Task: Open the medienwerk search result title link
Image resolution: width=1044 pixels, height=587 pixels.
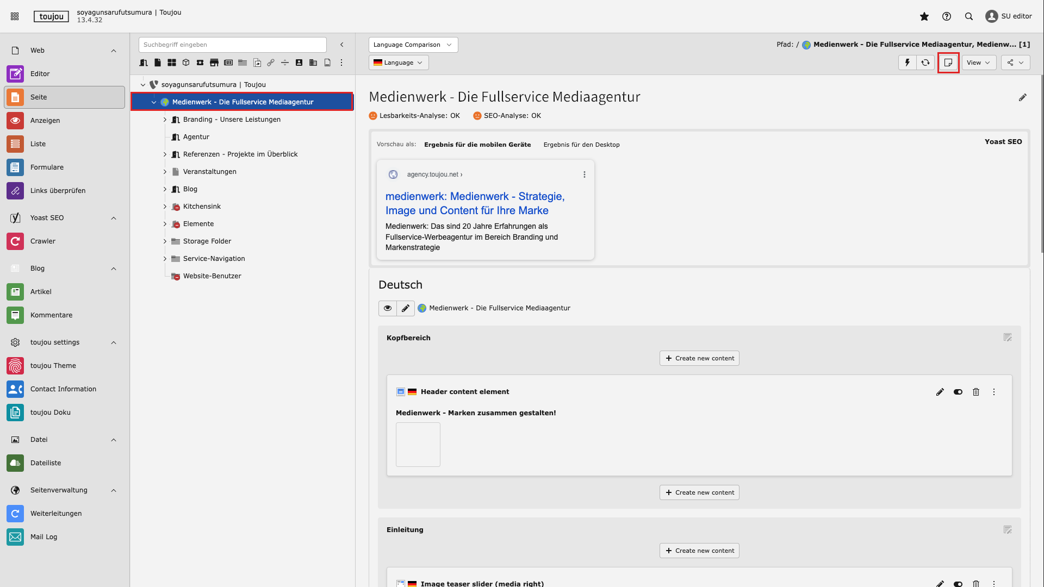Action: (x=475, y=203)
